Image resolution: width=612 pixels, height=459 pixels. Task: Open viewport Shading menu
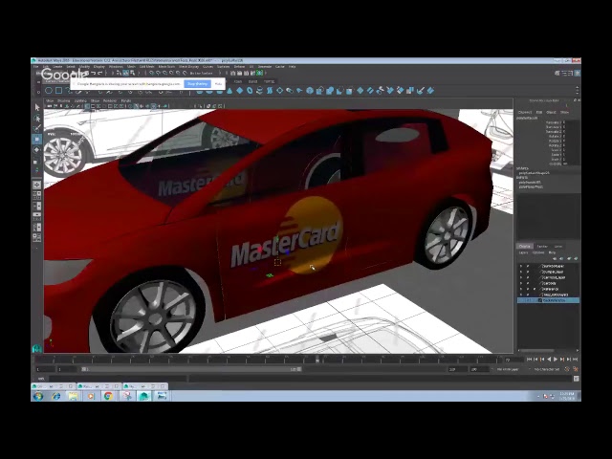click(x=64, y=100)
